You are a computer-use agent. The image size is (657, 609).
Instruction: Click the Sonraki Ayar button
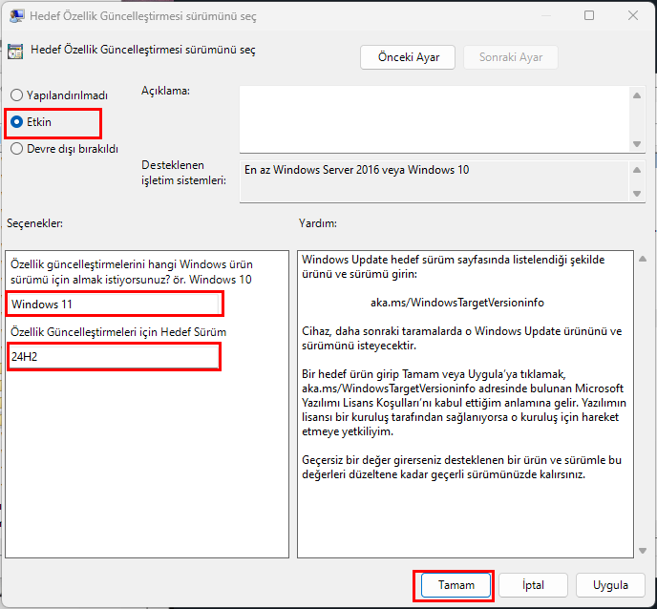click(511, 57)
